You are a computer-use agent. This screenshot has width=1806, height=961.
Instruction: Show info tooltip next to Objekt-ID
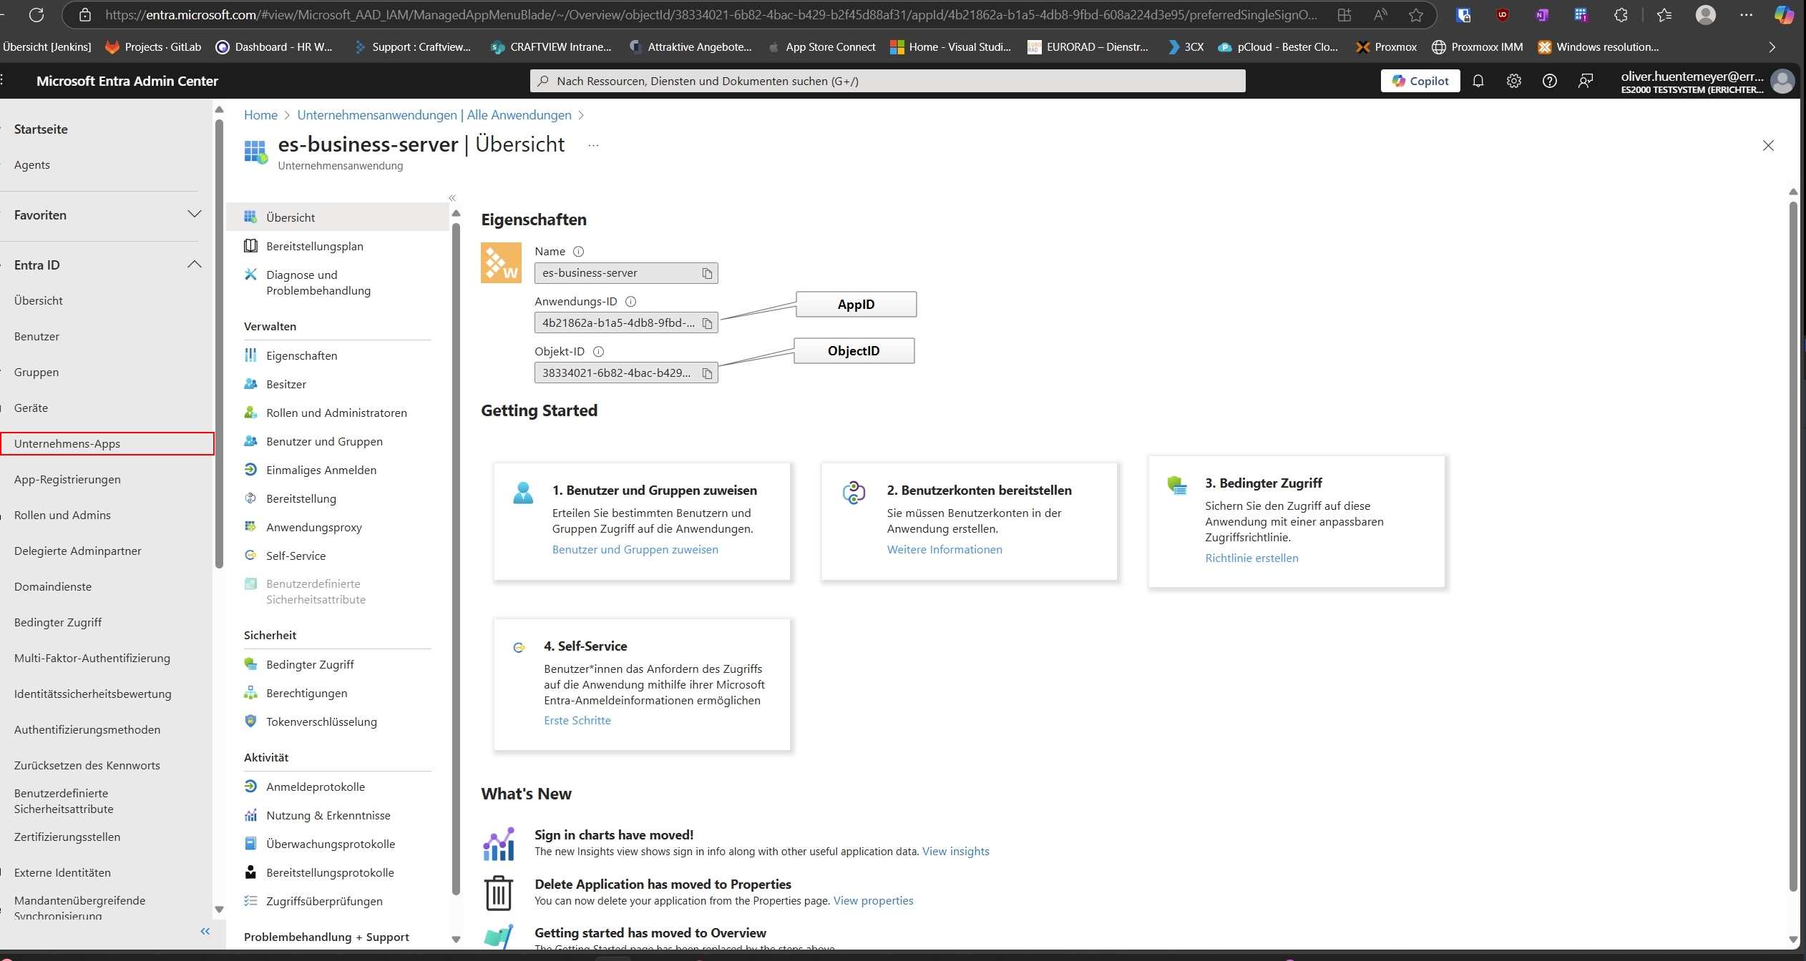[x=599, y=352]
